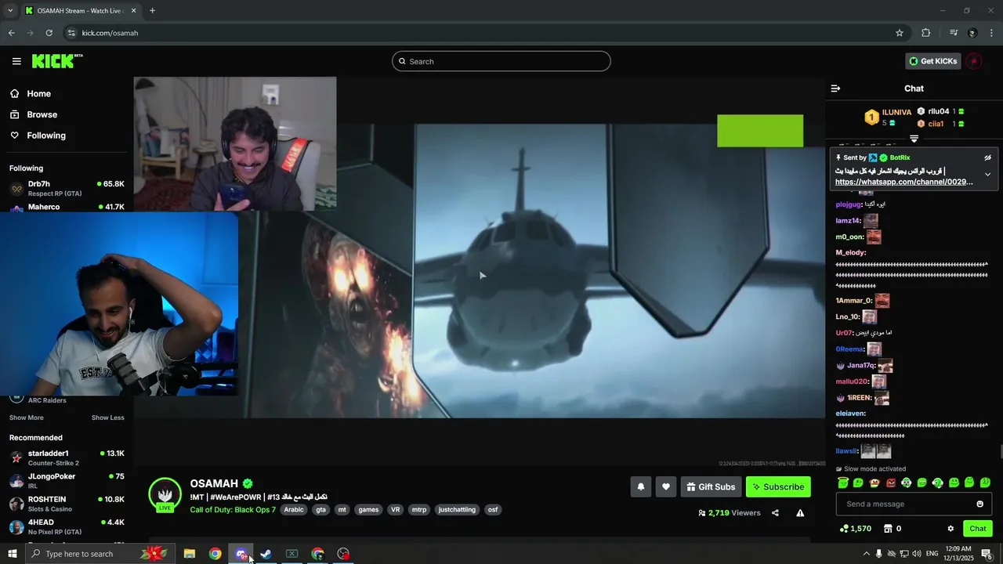
Task: Collapse the chat panel arrow icon
Action: [x=835, y=89]
